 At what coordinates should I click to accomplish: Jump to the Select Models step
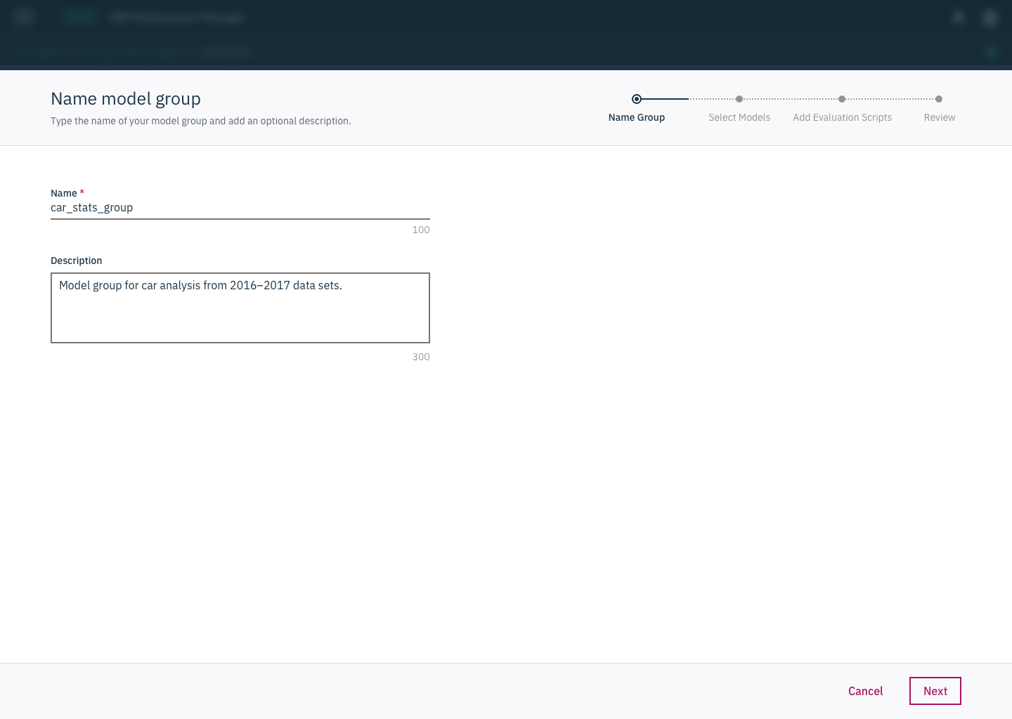(x=739, y=109)
